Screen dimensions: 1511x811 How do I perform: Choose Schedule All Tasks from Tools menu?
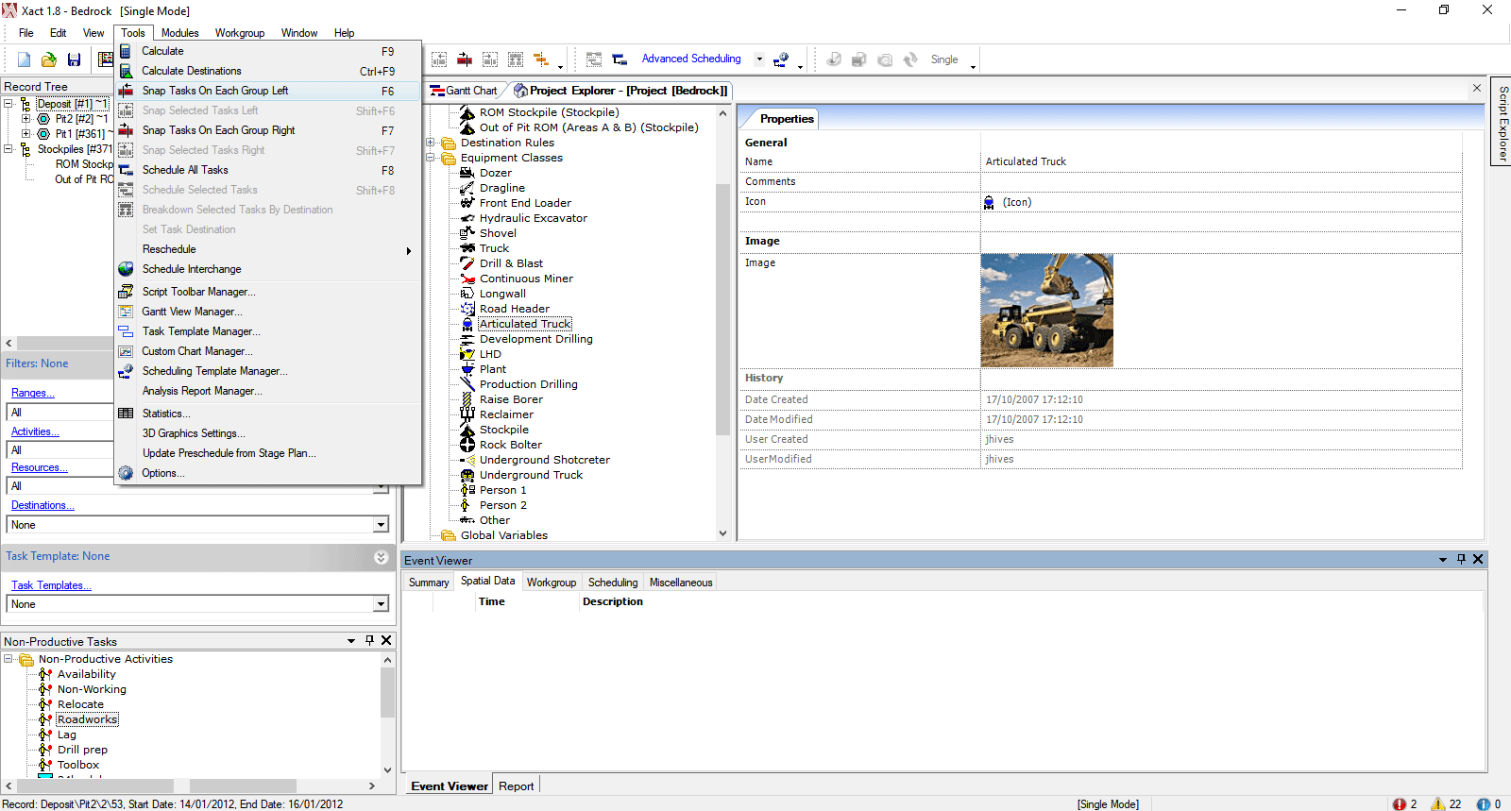[x=185, y=170]
